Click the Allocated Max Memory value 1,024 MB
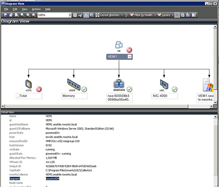 51,158
